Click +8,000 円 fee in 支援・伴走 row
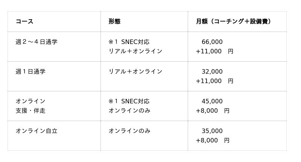The width and height of the screenshot is (301, 162). (212, 111)
